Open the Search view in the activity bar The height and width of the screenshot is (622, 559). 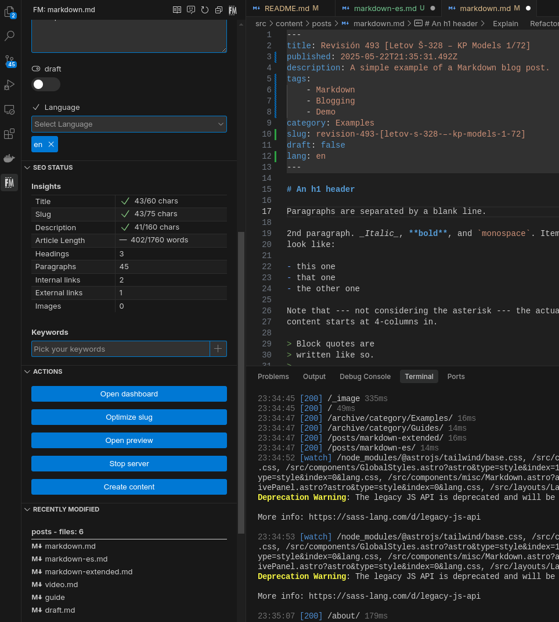coord(9,36)
